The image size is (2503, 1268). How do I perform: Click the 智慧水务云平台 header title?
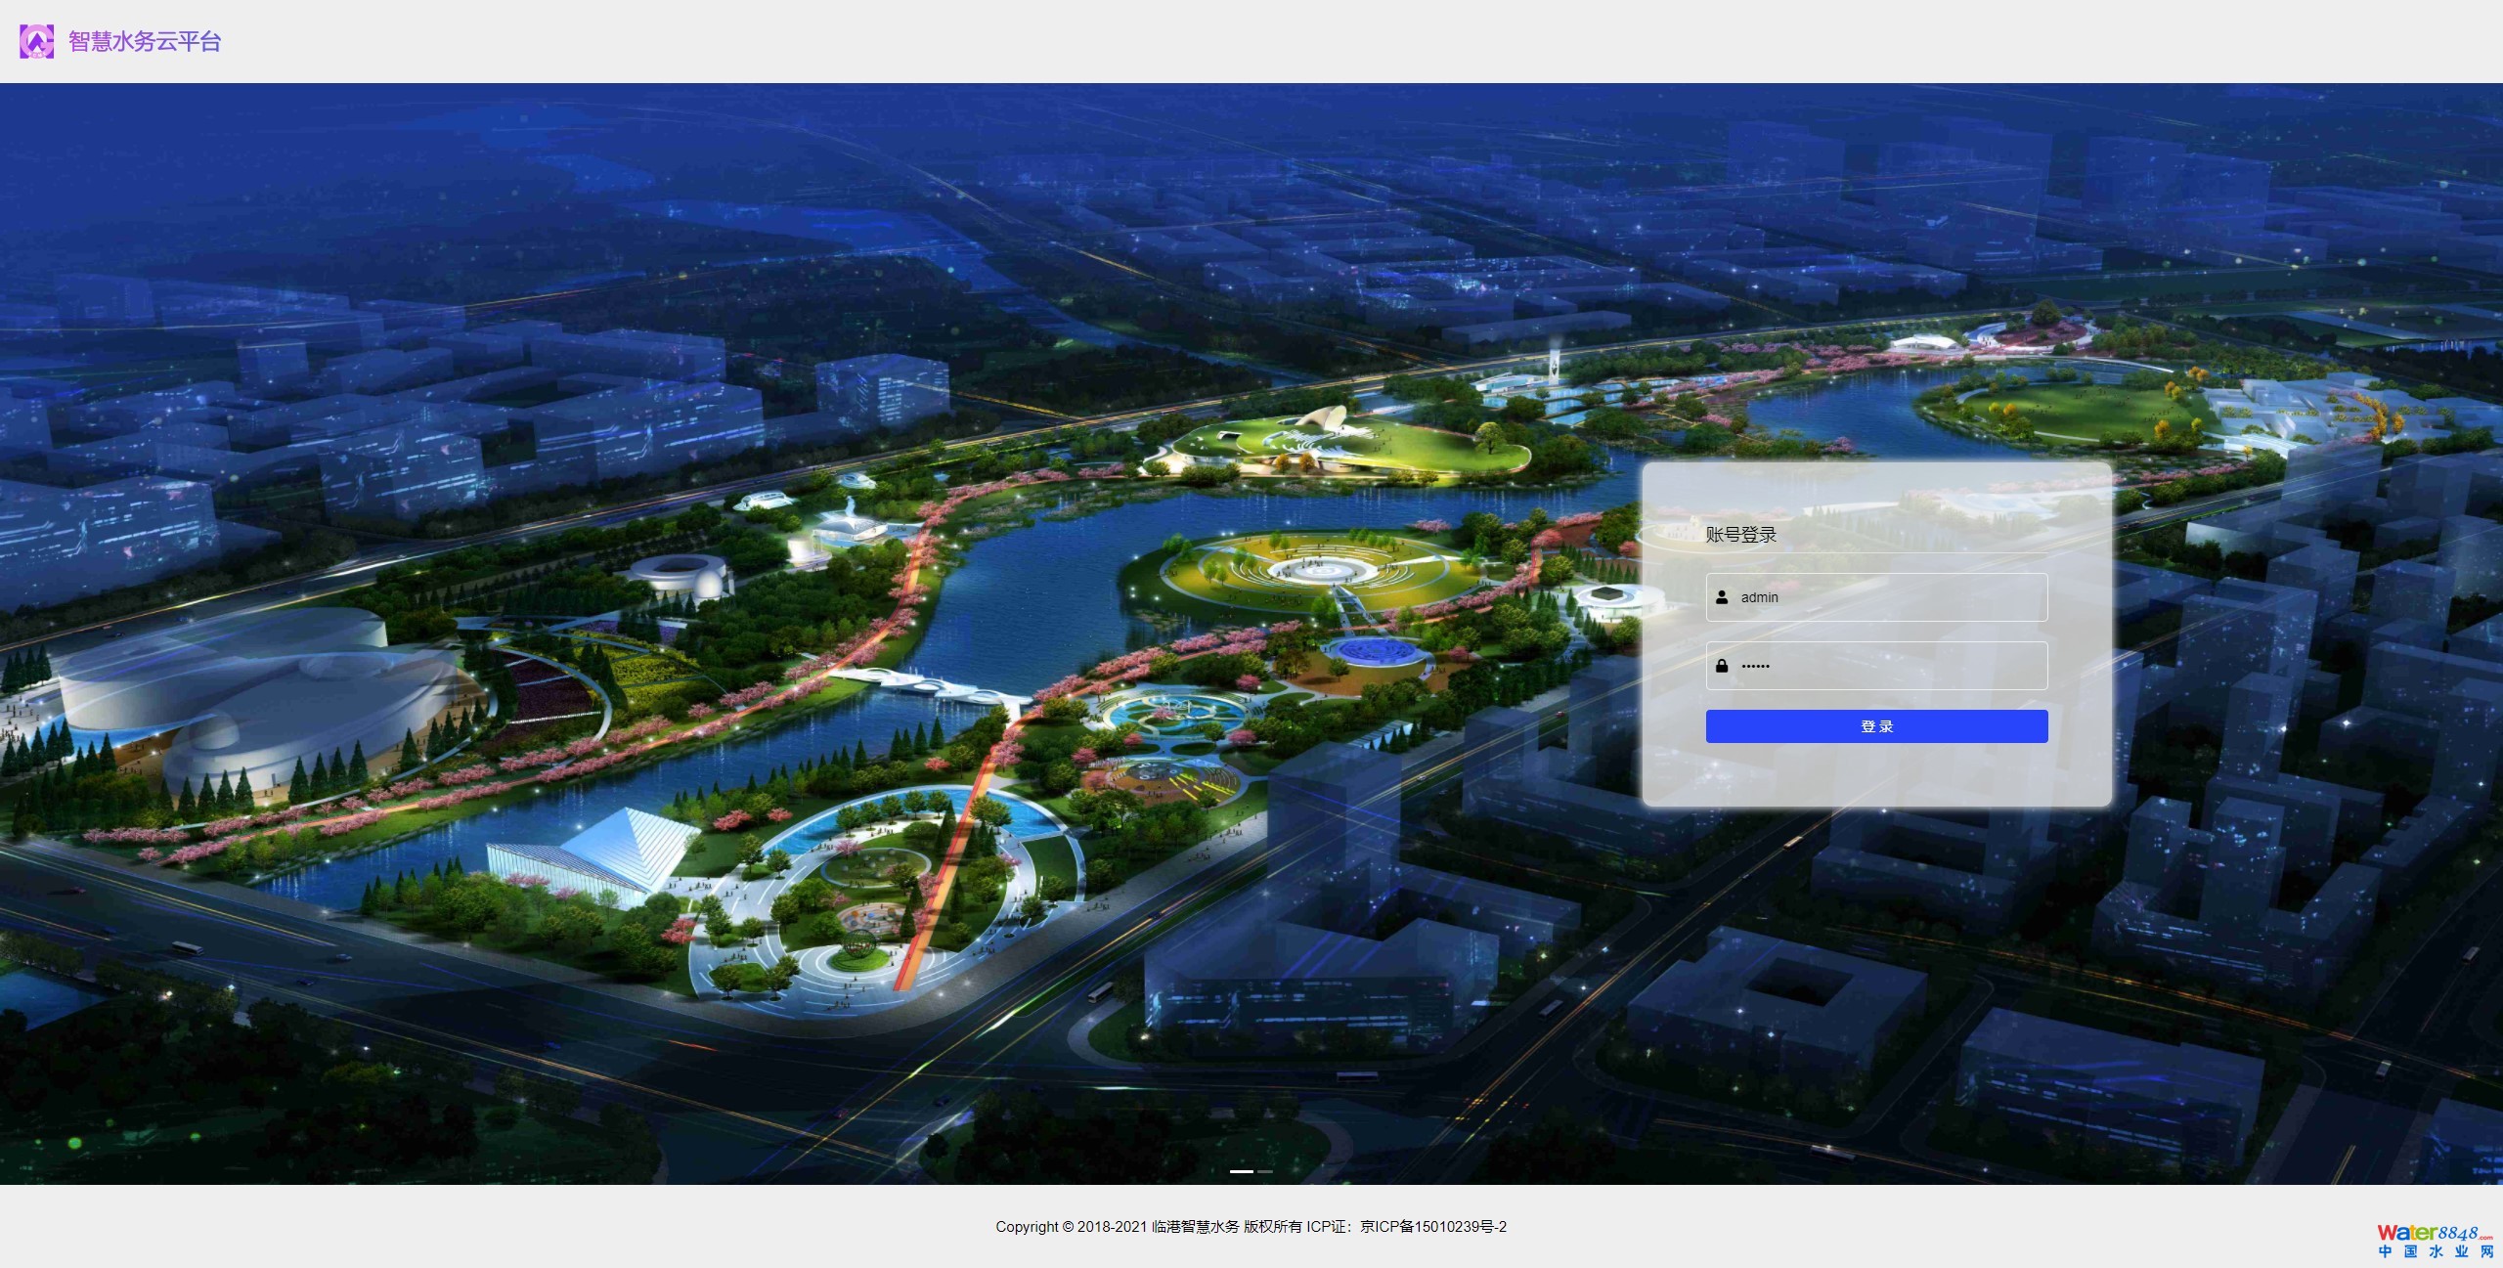pyautogui.click(x=145, y=41)
